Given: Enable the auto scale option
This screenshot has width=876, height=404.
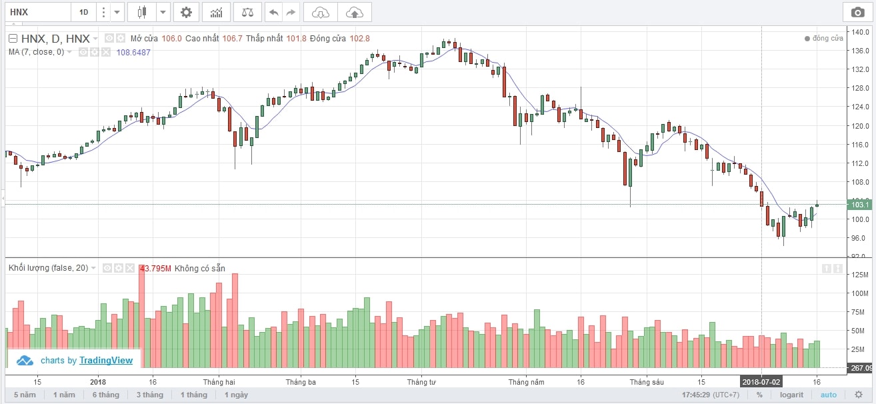Looking at the screenshot, I should click(828, 395).
